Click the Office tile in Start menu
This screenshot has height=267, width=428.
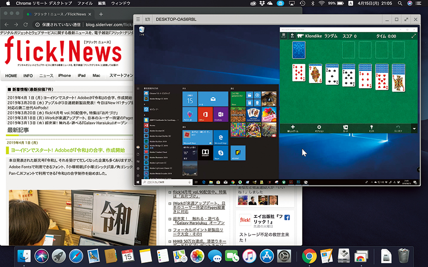point(205,114)
